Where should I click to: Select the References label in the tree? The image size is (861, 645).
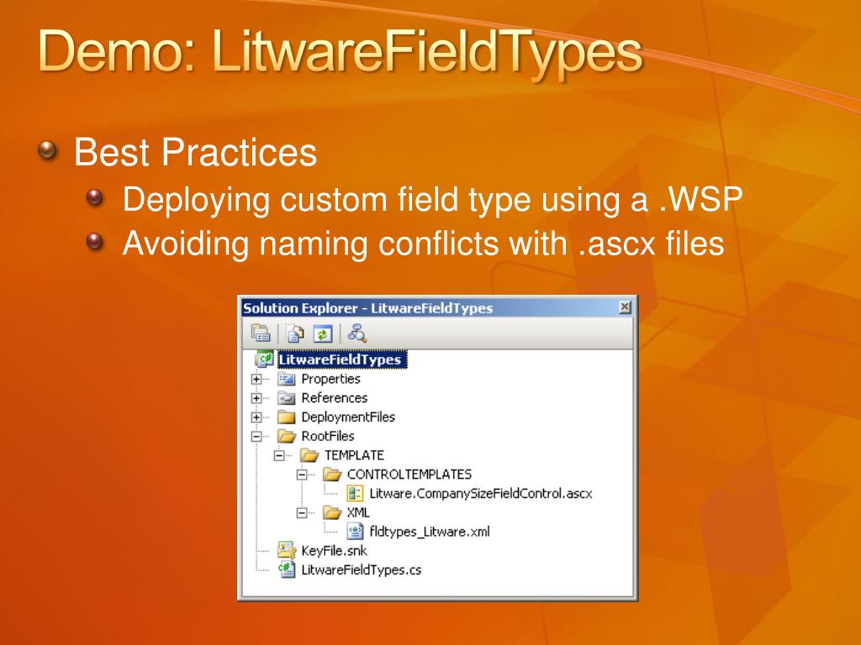pyautogui.click(x=335, y=398)
